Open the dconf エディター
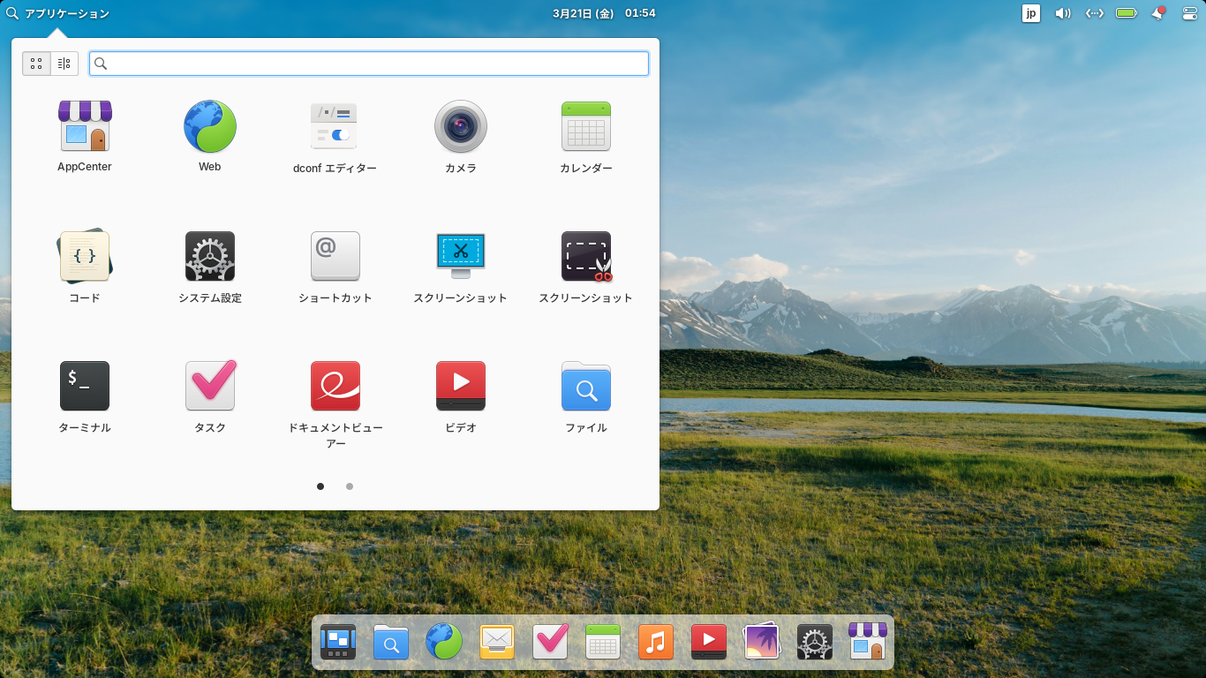Screen dimensions: 1206x678 (335, 126)
